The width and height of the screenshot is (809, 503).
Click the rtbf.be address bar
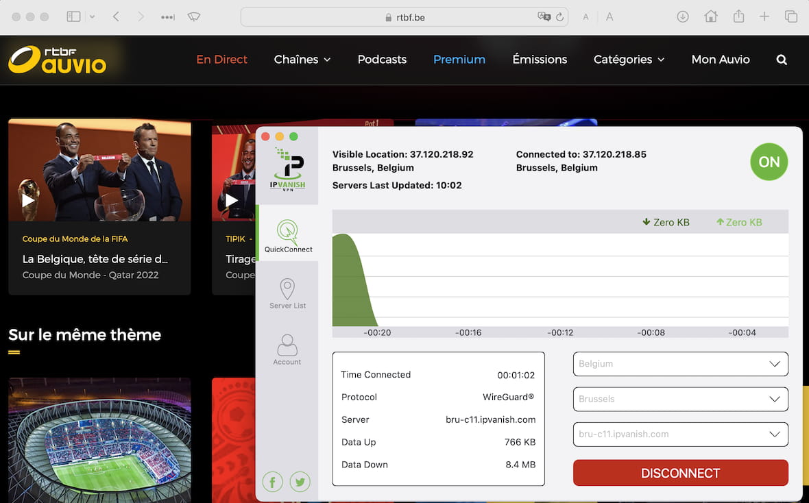point(404,17)
